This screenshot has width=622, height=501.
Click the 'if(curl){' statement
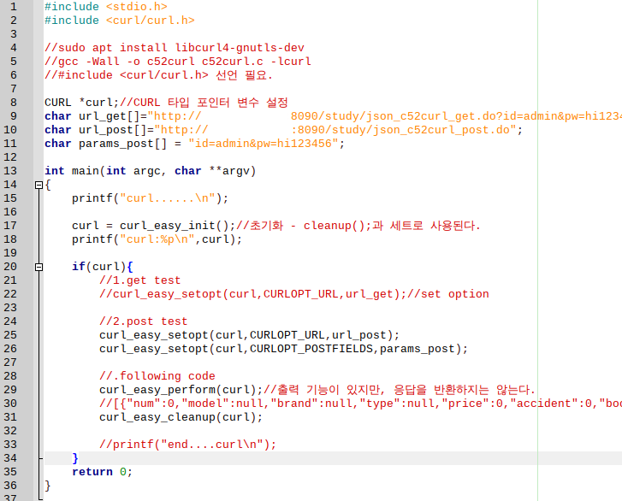pyautogui.click(x=103, y=267)
